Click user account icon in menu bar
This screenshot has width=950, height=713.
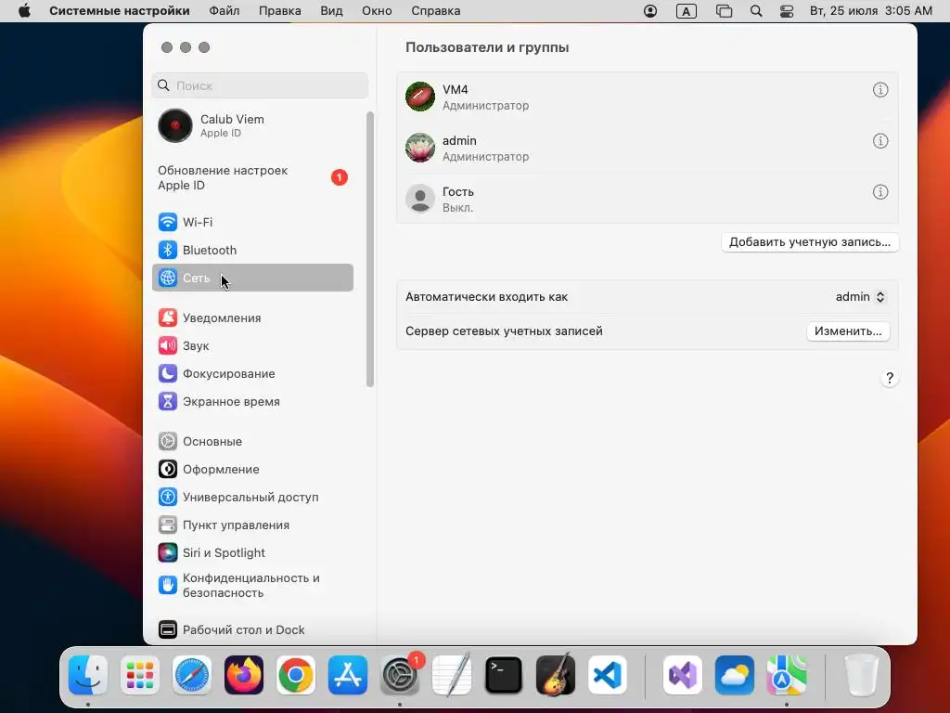650,11
